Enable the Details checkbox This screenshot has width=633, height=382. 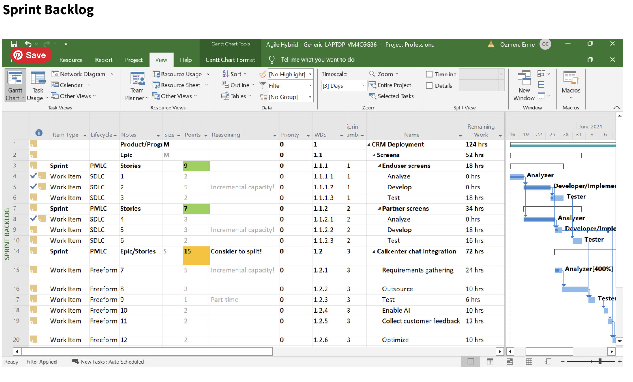429,85
